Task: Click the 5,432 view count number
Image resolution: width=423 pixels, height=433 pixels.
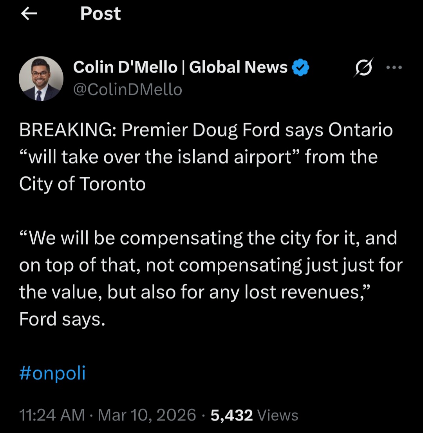Action: coord(231,415)
